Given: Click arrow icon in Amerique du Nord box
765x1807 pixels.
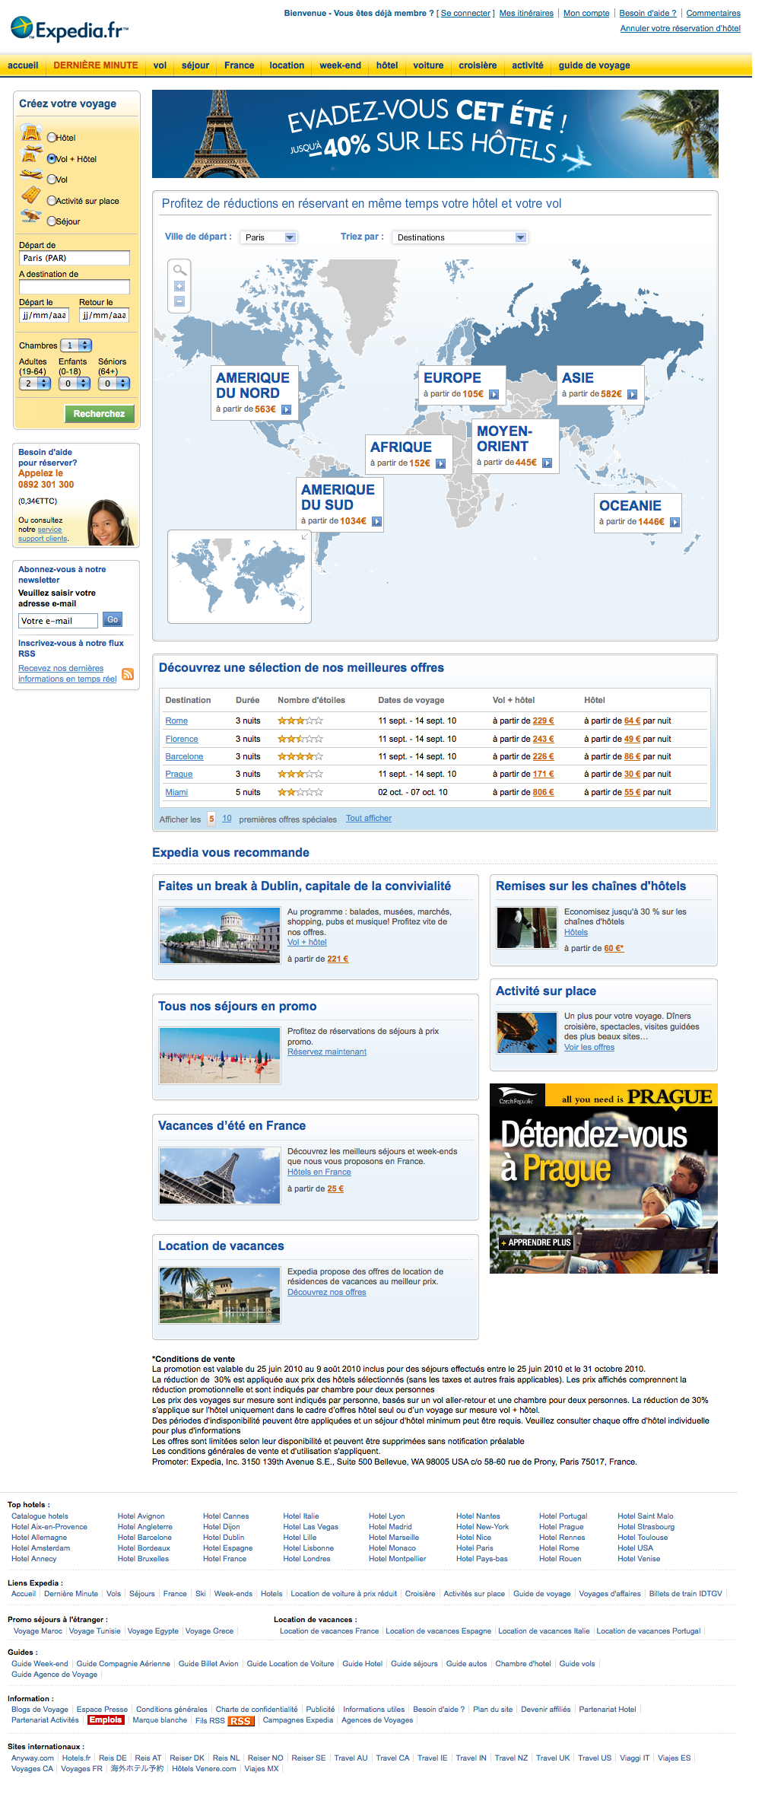Looking at the screenshot, I should click(x=287, y=409).
